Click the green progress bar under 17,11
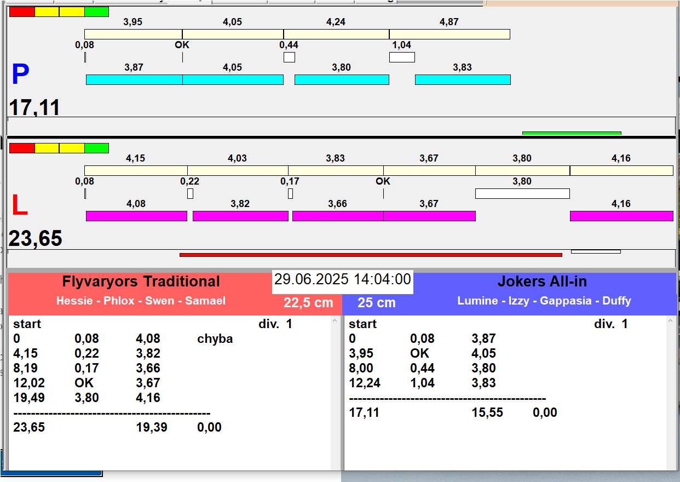 pos(572,133)
